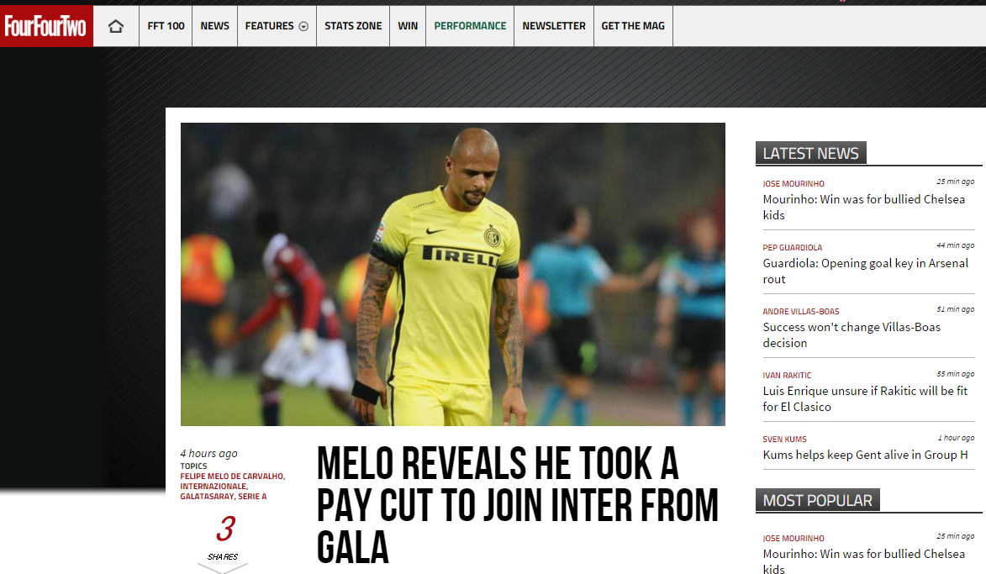Screen dimensions: 986x574
Task: Open the Guardiola Arsenal rout article
Action: coord(865,271)
